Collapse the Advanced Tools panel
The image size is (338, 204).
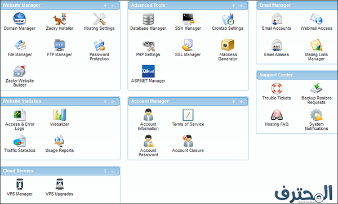tap(233, 6)
